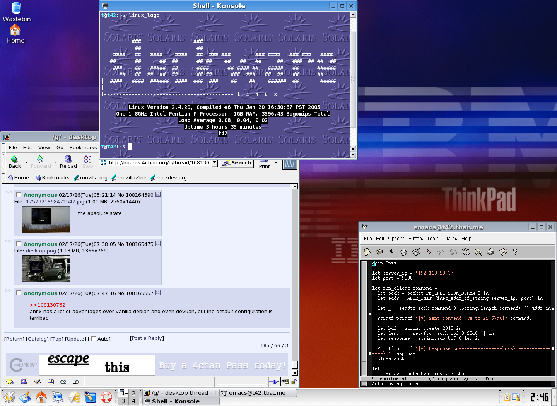Open the post menu icon beside No.108165475
Screen dimensions: 557x406
158,244
